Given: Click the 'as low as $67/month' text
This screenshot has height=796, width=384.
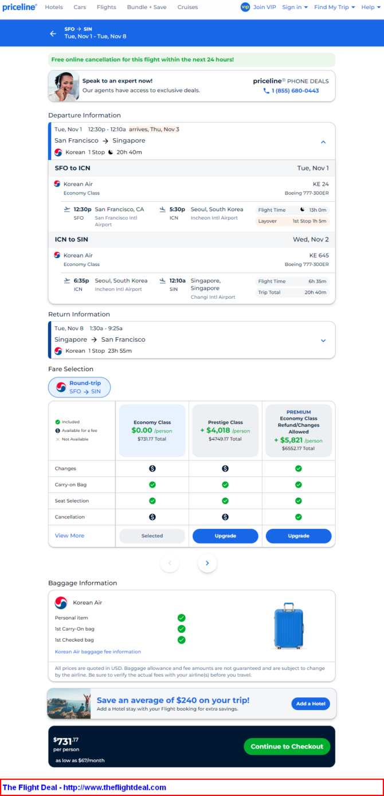Looking at the screenshot, I should click(x=80, y=760).
